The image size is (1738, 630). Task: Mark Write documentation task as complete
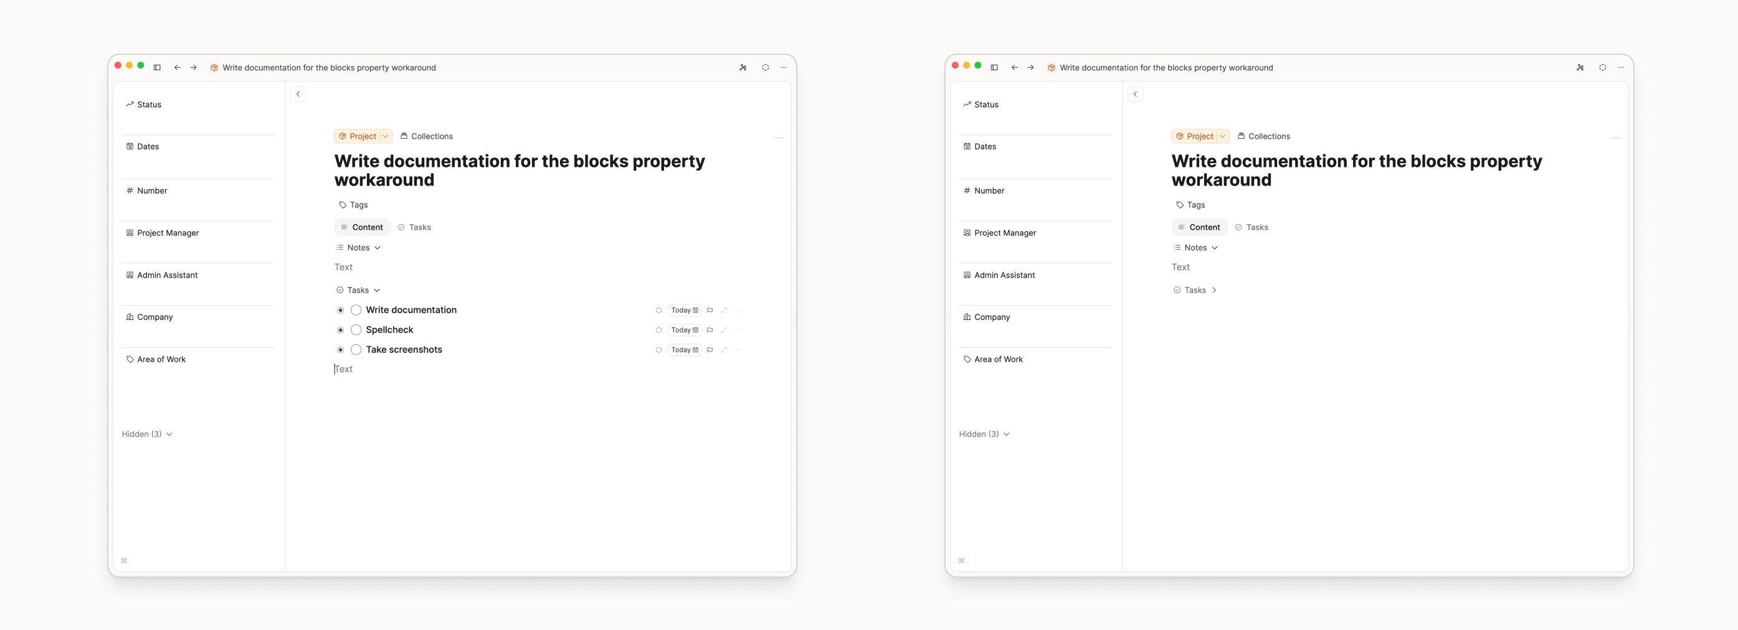point(356,310)
